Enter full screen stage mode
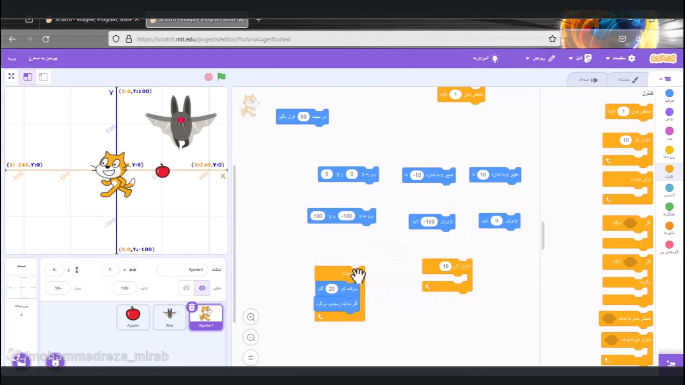 coord(11,77)
